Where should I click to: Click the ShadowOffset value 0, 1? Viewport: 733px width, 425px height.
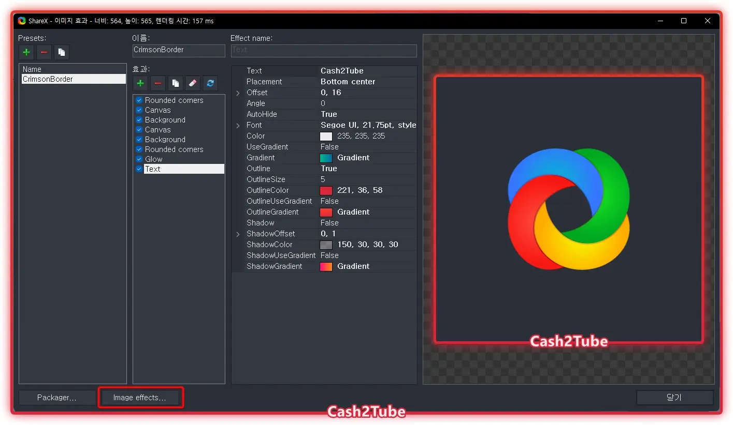(x=328, y=234)
